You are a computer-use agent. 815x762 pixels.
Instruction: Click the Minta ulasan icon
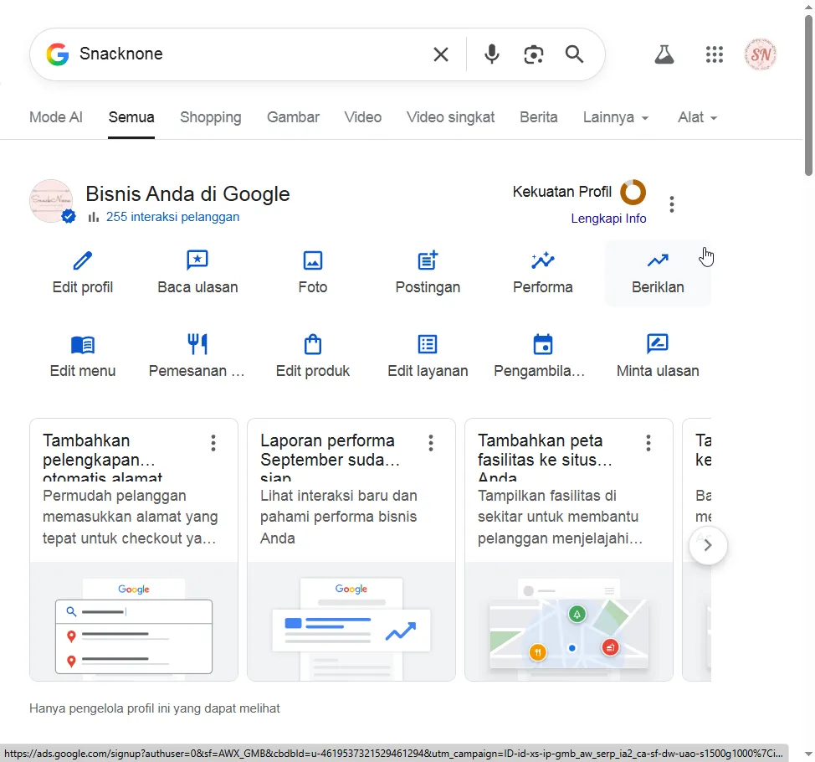(658, 343)
